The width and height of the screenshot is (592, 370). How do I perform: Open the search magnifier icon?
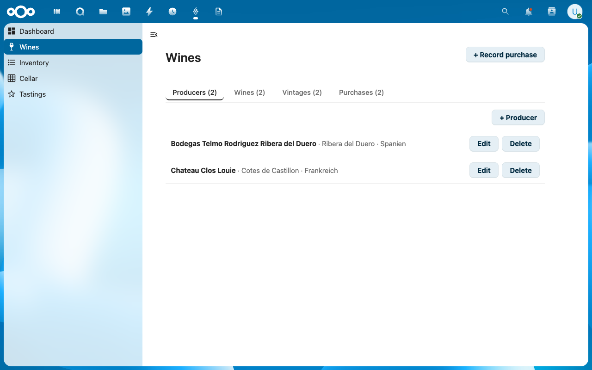pos(506,12)
